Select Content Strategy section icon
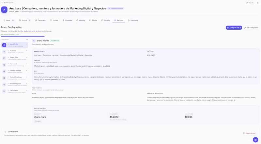Viewport: 261px width, 144px height. [4, 71]
